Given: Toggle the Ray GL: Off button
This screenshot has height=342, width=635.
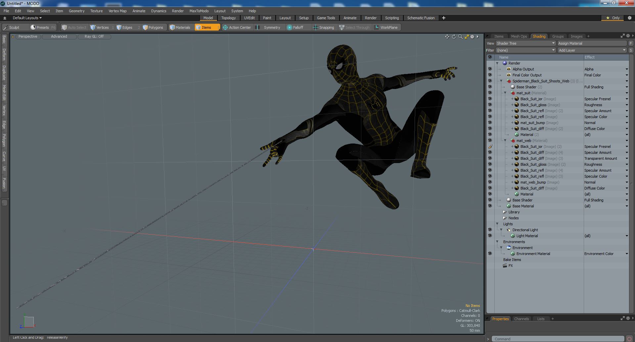Looking at the screenshot, I should coord(94,37).
